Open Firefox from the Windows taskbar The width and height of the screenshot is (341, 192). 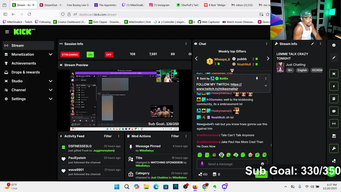click(195, 187)
